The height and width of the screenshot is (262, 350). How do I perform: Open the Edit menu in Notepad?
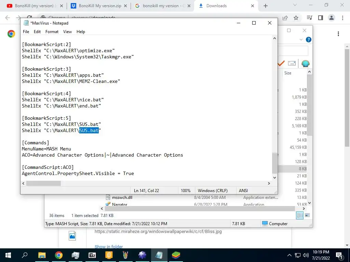point(37,32)
